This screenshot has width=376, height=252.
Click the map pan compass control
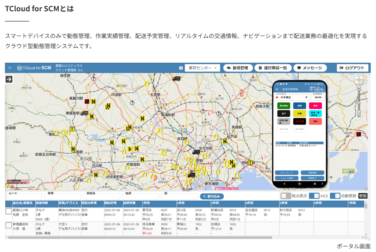[x=359, y=80]
